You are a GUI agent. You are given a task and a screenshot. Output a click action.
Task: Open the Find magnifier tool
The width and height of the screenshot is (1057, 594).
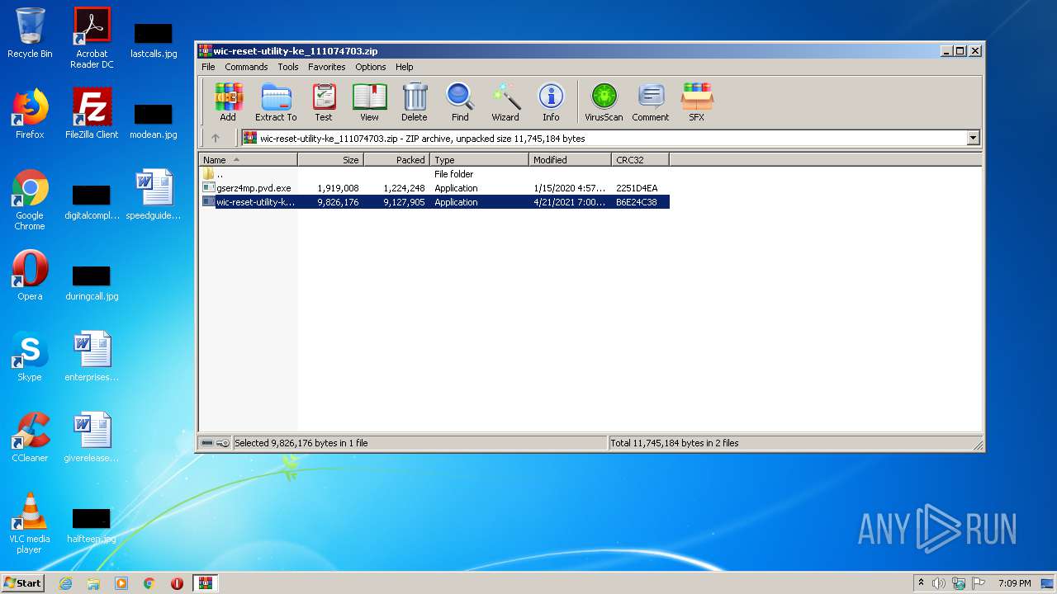tap(460, 102)
